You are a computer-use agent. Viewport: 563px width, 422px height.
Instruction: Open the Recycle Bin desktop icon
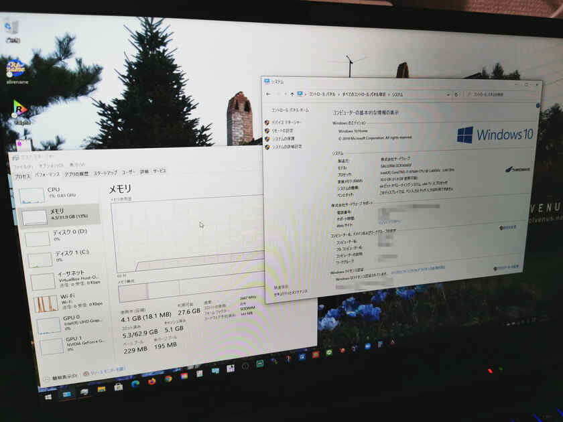(11, 29)
